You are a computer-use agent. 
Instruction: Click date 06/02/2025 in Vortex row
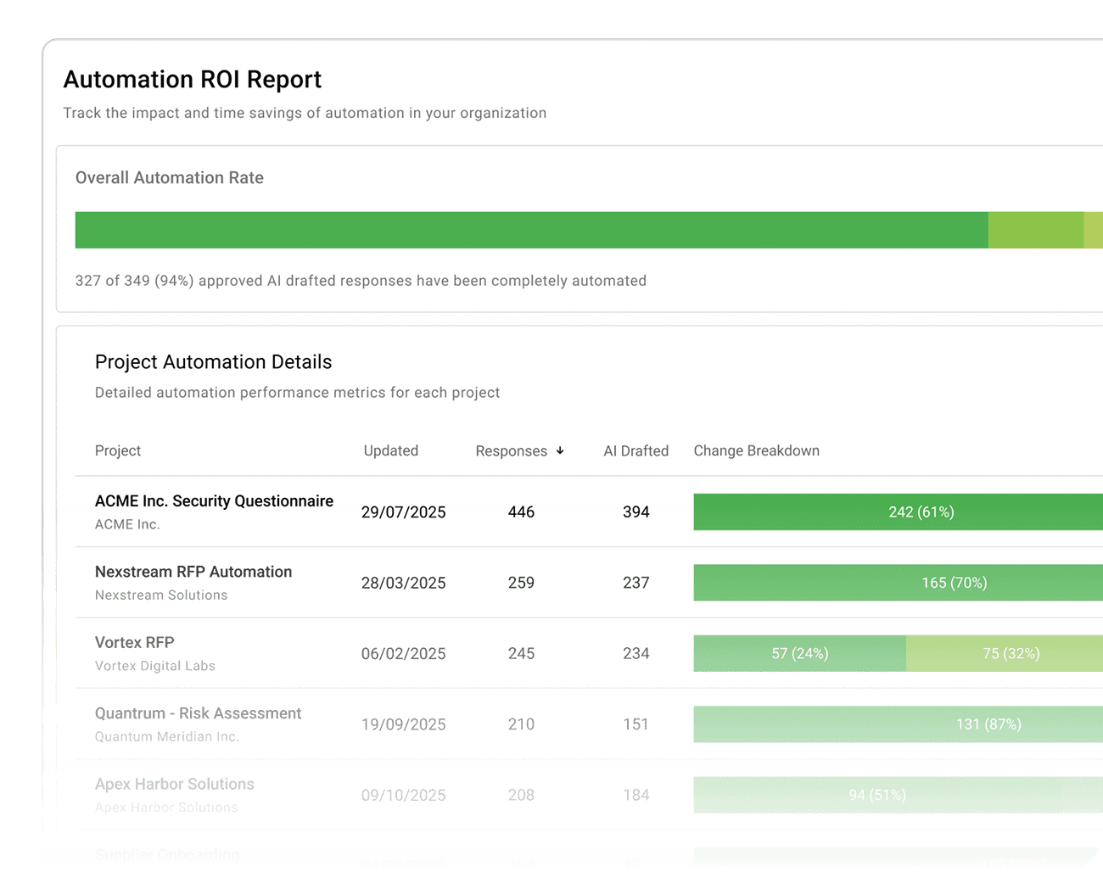[x=404, y=654]
